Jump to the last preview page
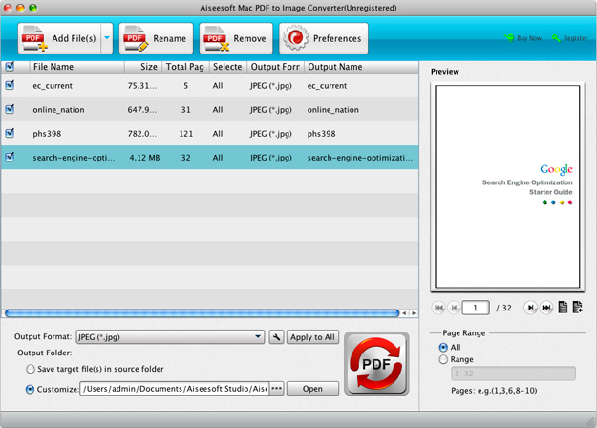 point(546,308)
